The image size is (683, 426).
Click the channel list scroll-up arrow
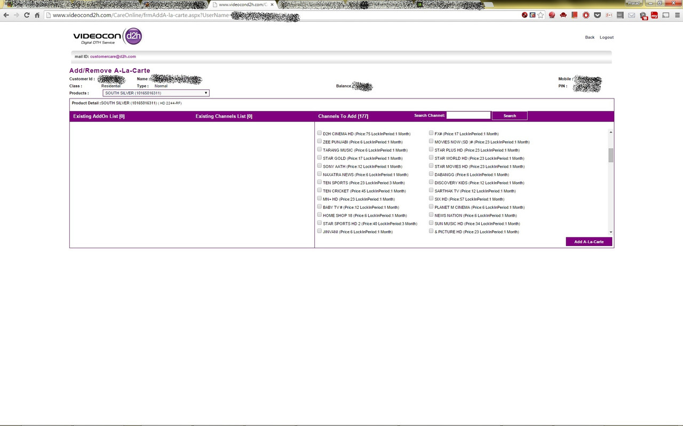point(611,132)
